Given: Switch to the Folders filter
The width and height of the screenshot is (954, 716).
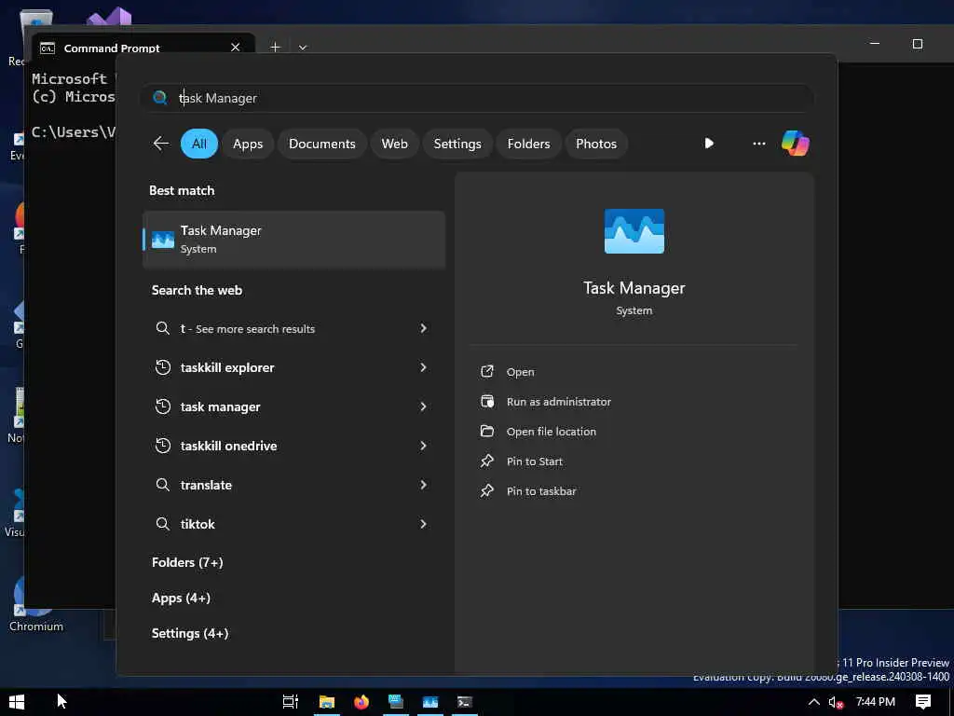Looking at the screenshot, I should pos(528,144).
